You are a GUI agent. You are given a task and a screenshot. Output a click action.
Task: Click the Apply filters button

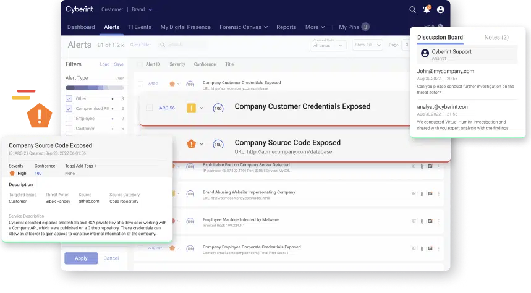[x=81, y=258]
